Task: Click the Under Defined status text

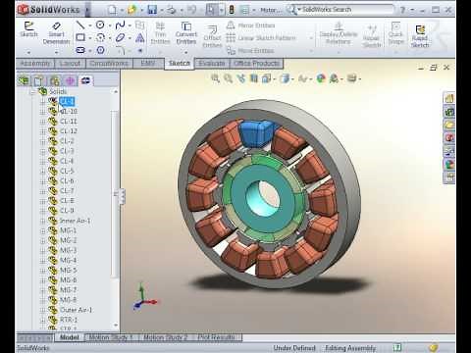Action: coord(294,348)
